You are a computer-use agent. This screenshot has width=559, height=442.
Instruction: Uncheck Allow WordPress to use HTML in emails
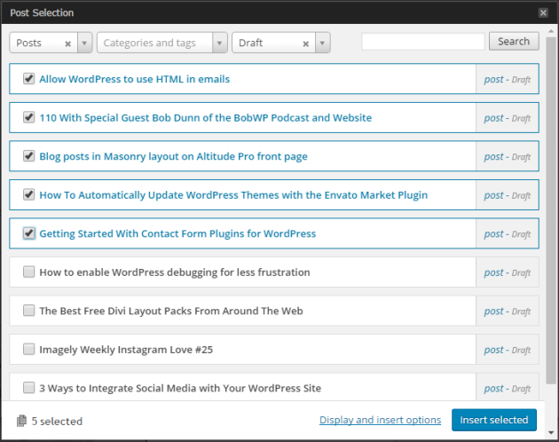29,78
